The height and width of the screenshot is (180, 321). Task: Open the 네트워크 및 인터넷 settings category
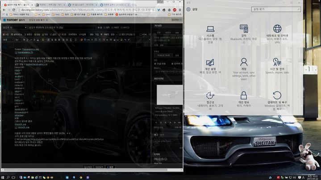click(x=277, y=34)
